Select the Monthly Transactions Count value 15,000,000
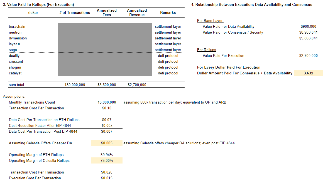Screen dimensions: 323x181 pos(107,102)
